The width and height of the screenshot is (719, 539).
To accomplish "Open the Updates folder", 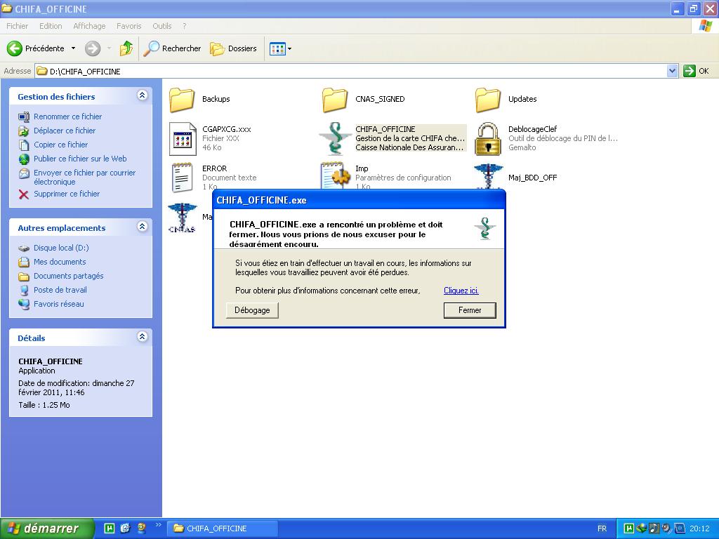I will pos(488,99).
